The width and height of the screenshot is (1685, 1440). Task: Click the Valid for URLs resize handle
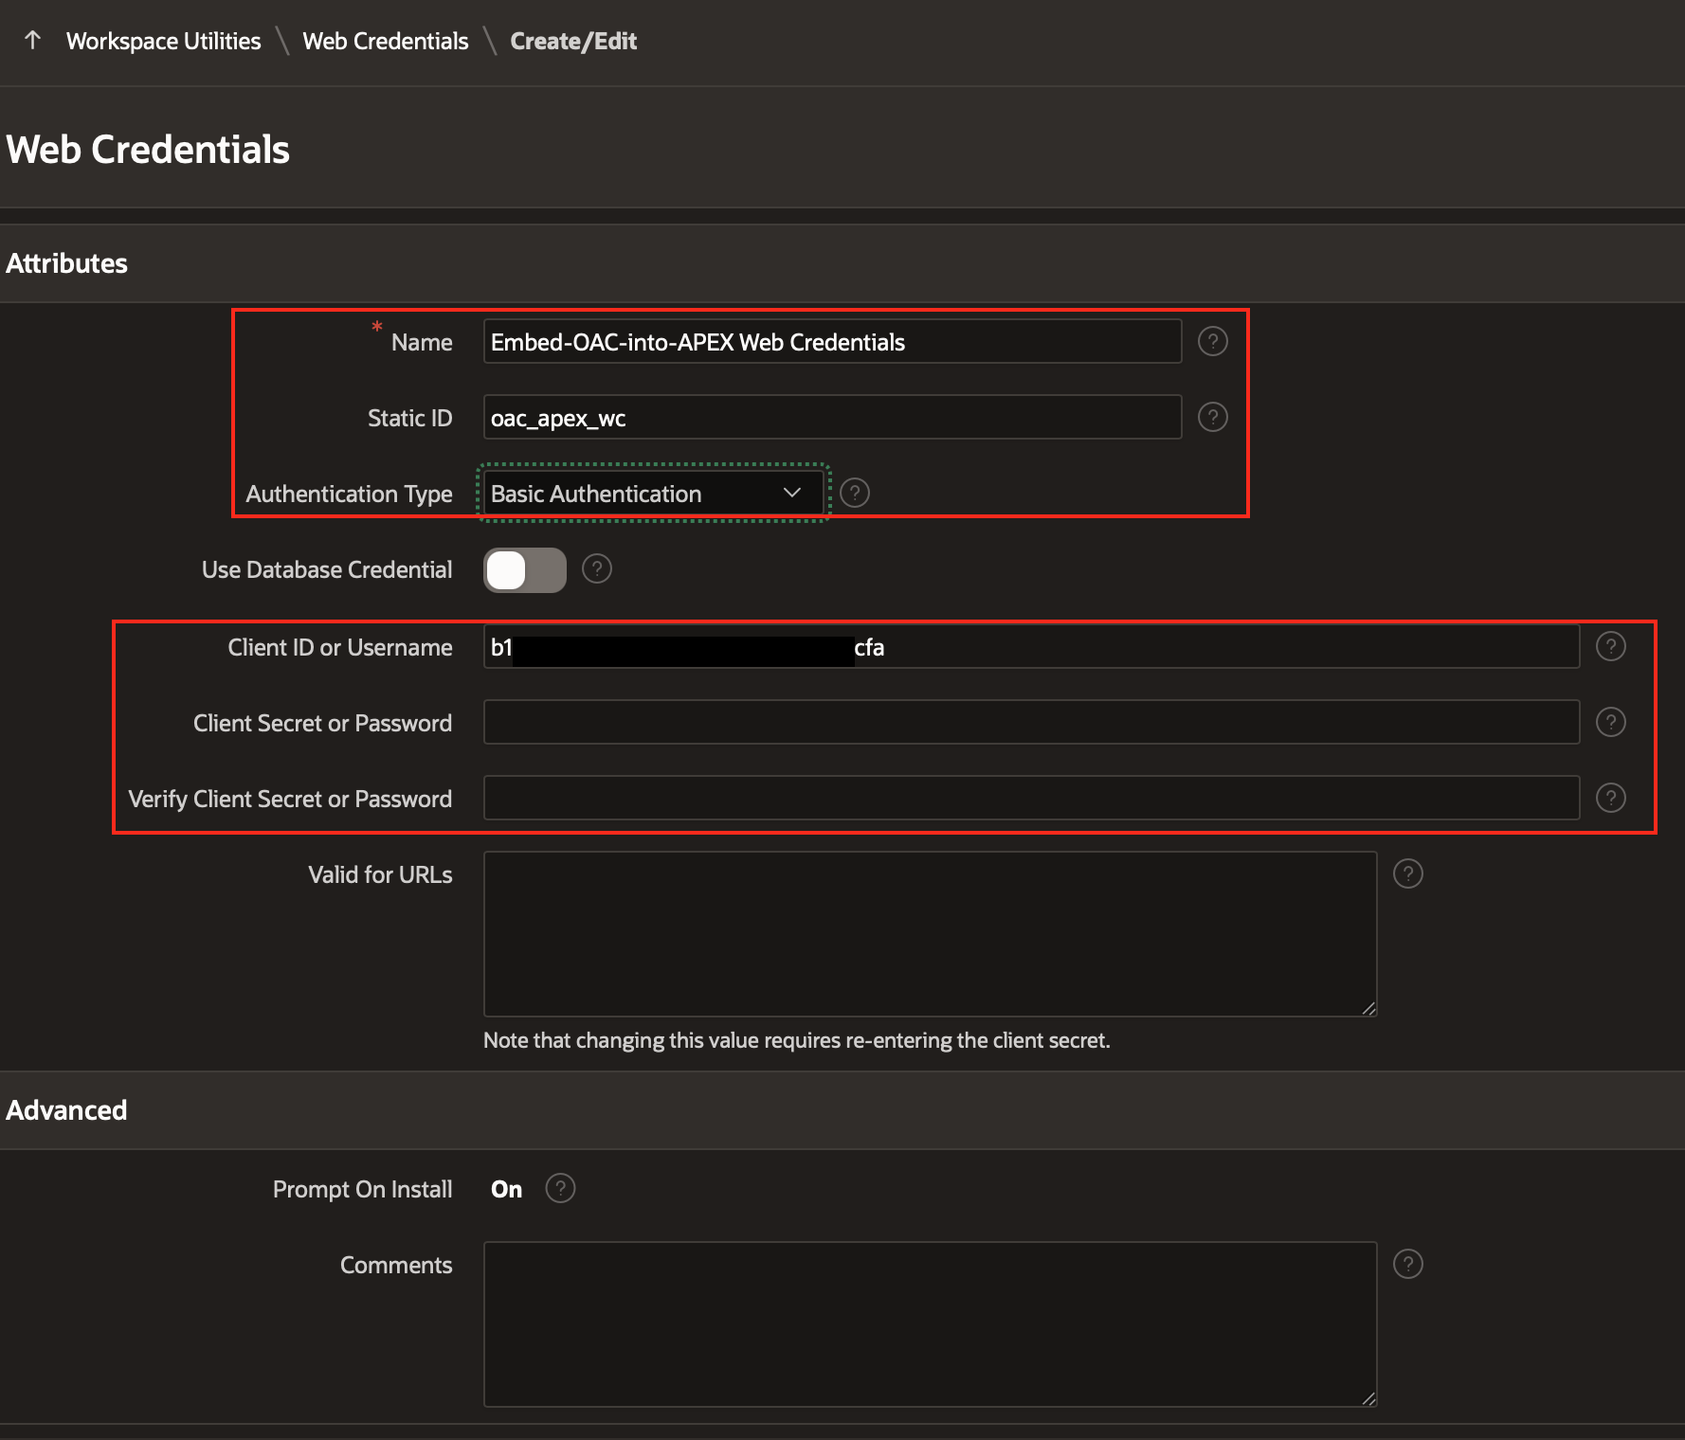coord(1368,1009)
